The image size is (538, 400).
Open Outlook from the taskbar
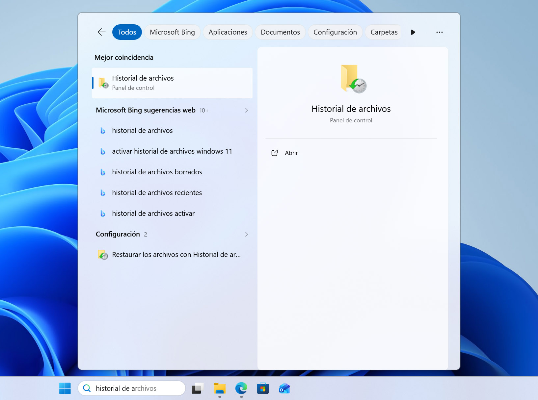284,388
